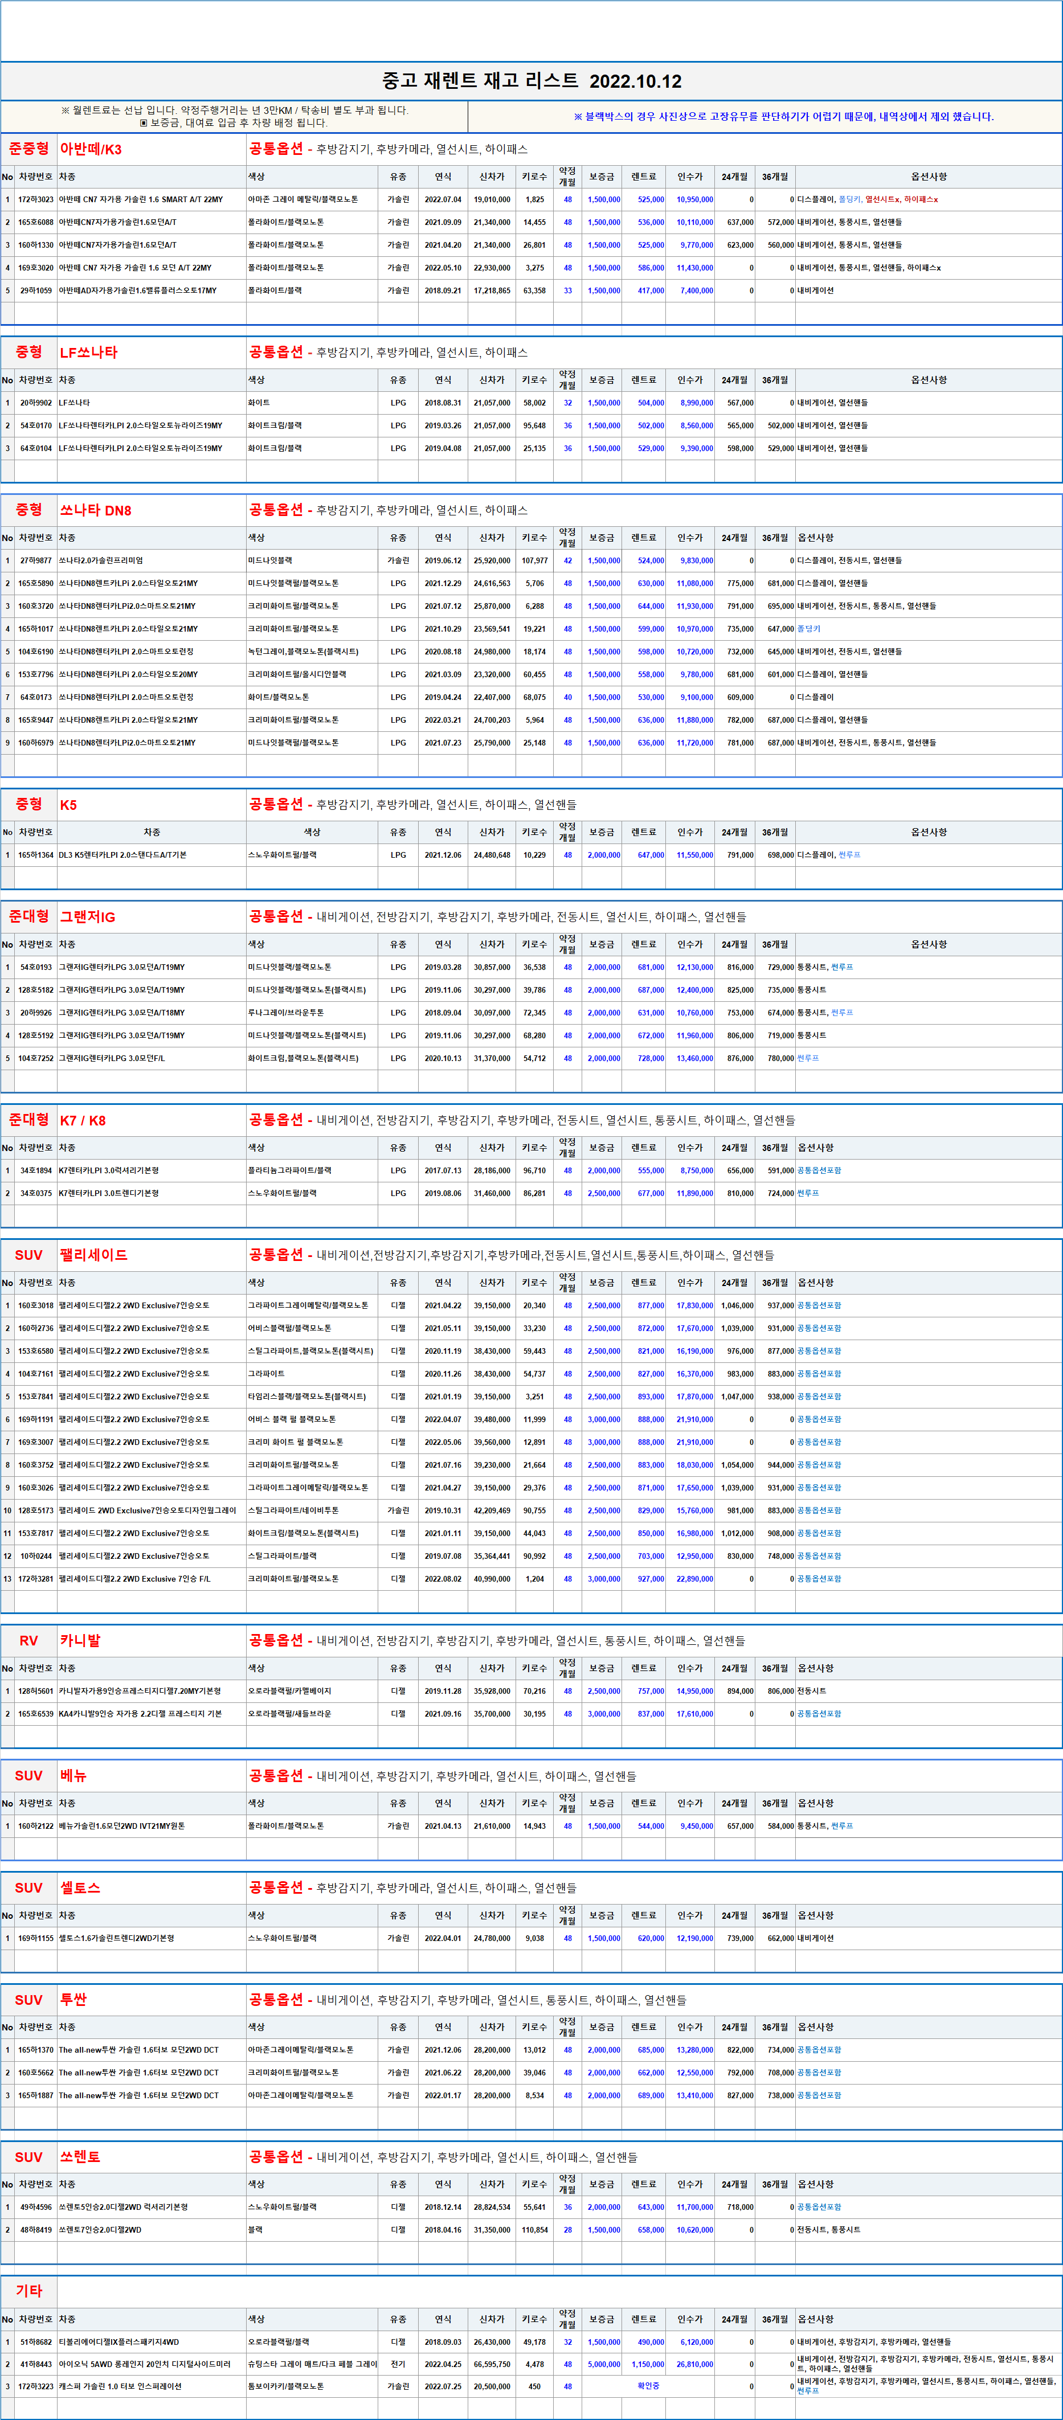The image size is (1063, 2420).
Task: Click the new-car price '19,010,000'
Action: (x=492, y=200)
